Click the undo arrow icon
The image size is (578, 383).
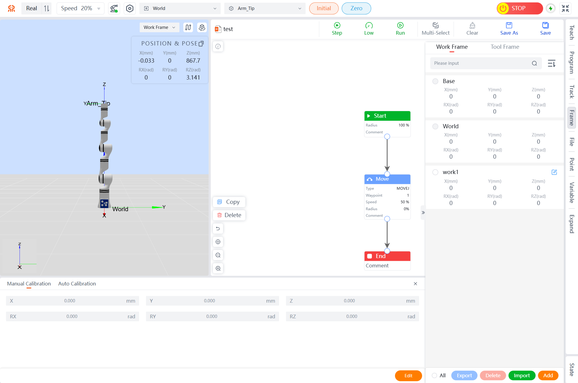(218, 229)
